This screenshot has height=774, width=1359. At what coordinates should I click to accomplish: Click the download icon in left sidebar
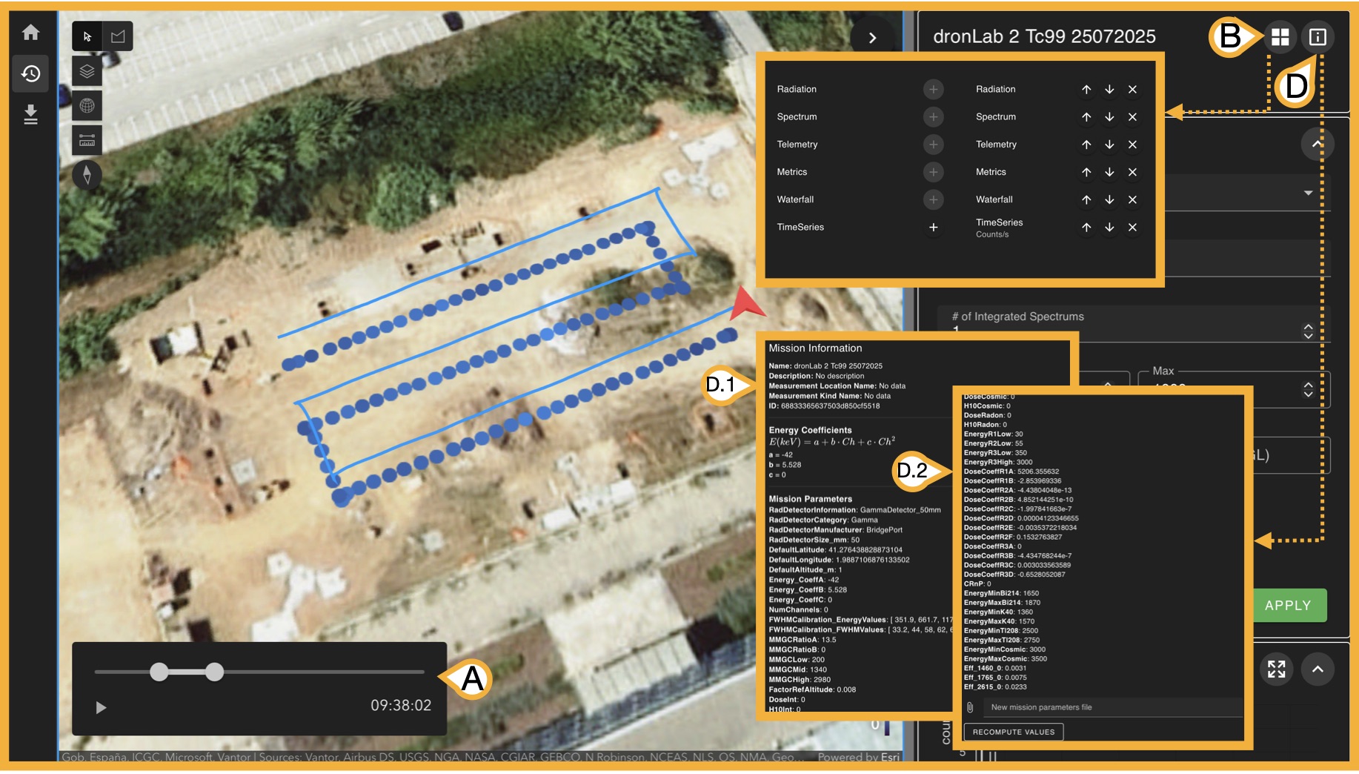tap(30, 114)
